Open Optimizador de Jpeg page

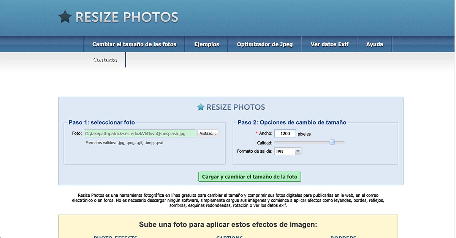[265, 44]
